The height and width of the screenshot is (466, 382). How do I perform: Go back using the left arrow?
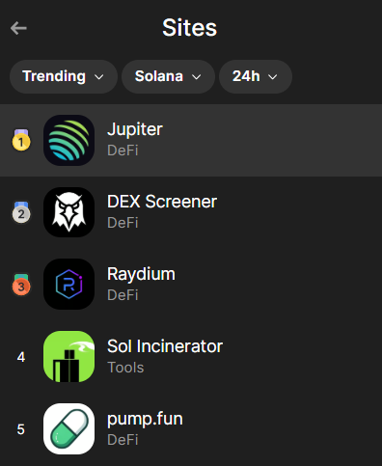tap(18, 28)
